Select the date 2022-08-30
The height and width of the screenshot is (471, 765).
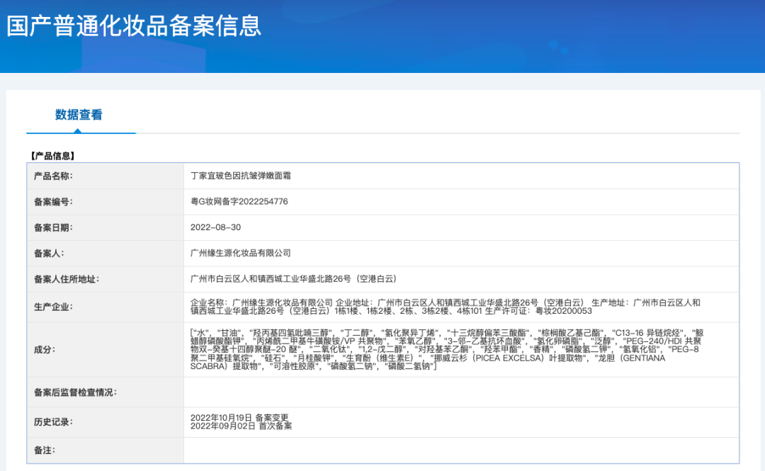point(215,227)
